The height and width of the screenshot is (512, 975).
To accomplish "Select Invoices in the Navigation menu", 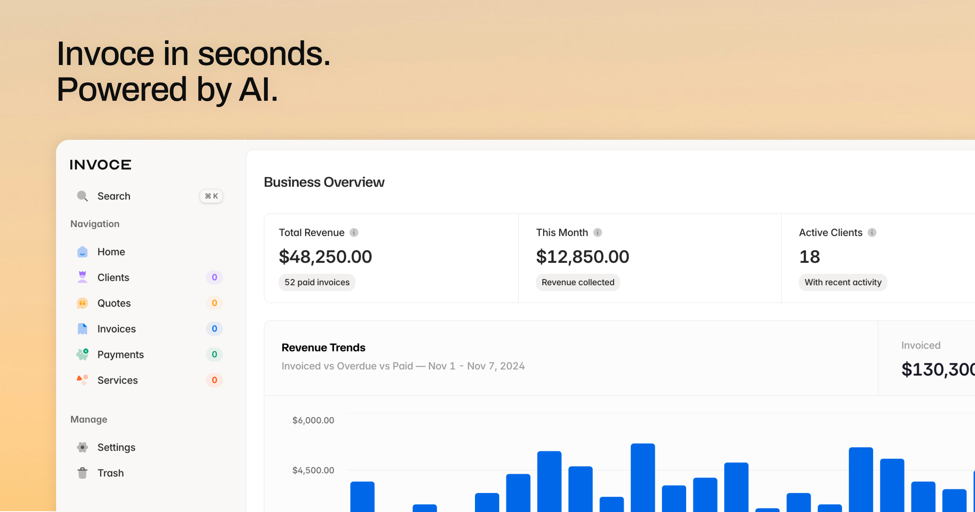I will click(116, 329).
